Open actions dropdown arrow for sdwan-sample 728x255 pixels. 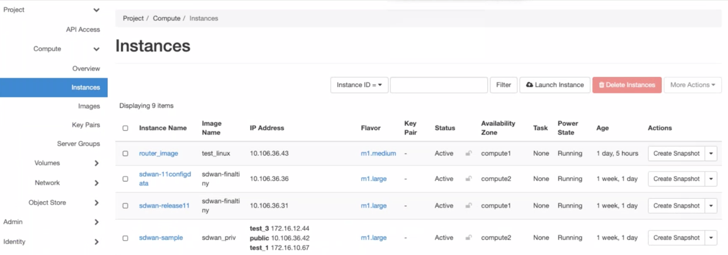(711, 238)
